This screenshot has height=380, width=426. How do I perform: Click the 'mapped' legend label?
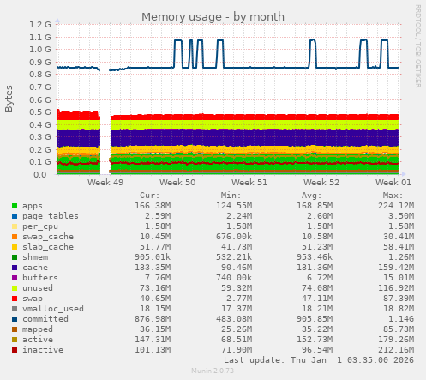click(38, 329)
